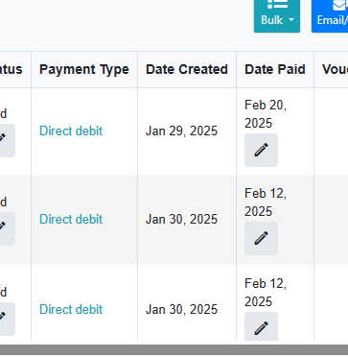
Task: Expand the Bulk dropdown caret
Action: click(291, 20)
